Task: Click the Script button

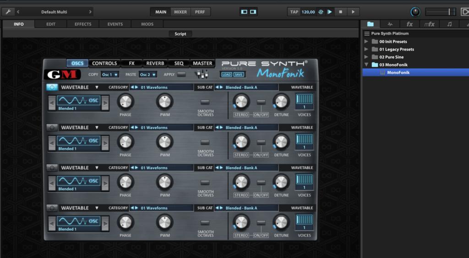Action: coord(180,34)
